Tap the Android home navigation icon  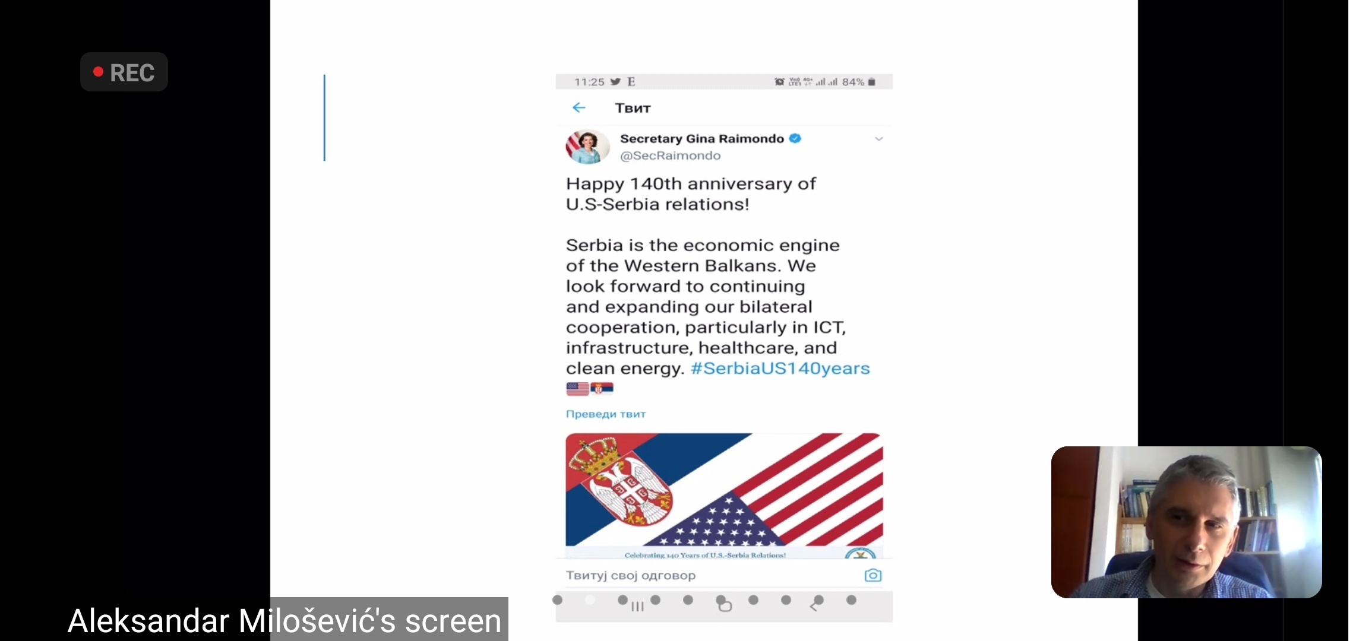(725, 606)
